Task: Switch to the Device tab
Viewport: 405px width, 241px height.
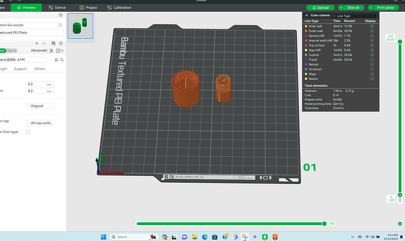Action: click(57, 8)
